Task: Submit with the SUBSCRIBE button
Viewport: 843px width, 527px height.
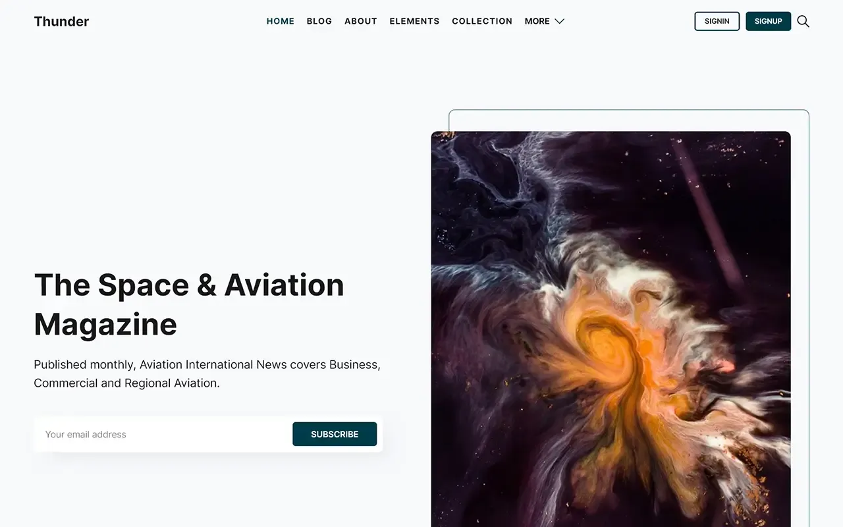Action: tap(335, 434)
